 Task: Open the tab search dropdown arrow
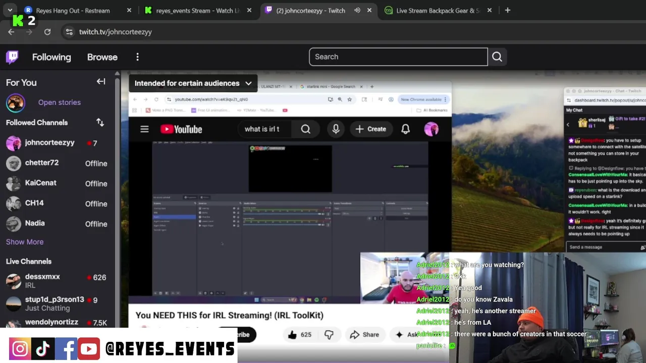pyautogui.click(x=10, y=10)
